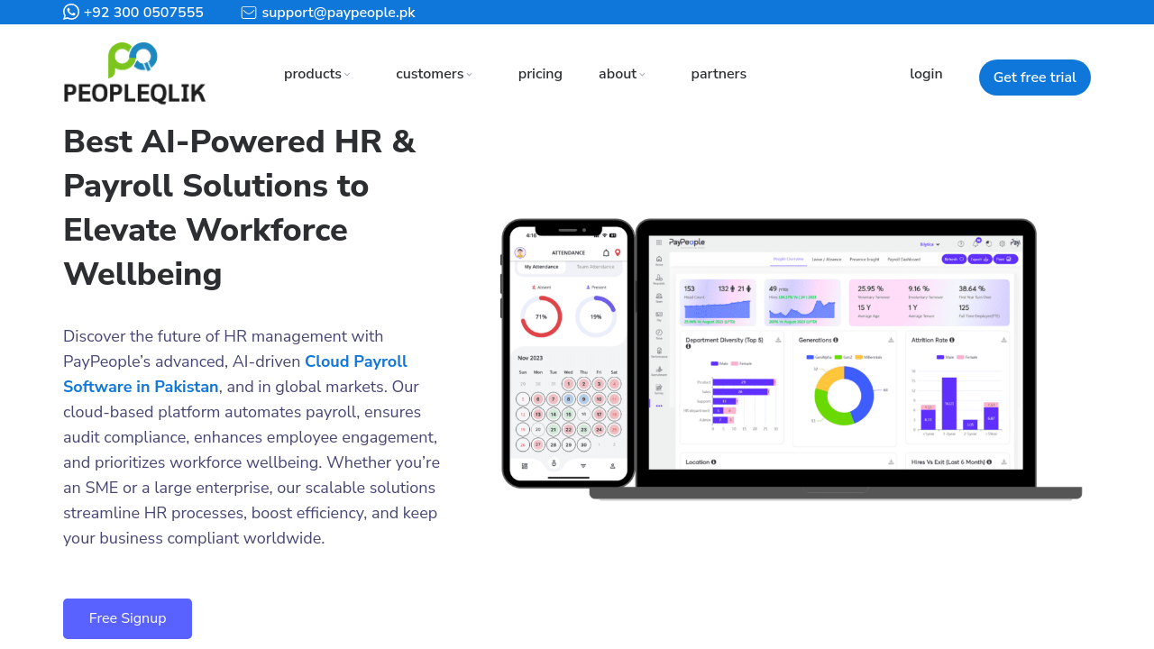Click the login link

click(x=926, y=74)
